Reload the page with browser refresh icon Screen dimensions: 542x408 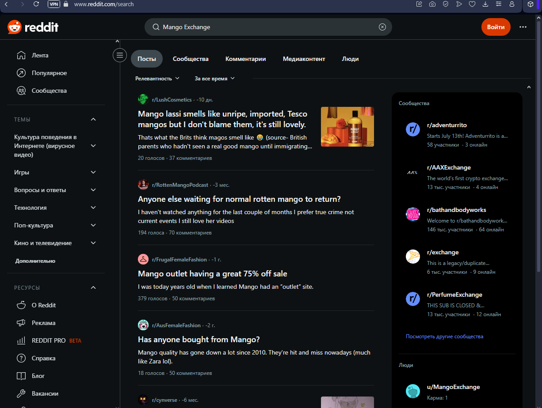[x=36, y=4]
